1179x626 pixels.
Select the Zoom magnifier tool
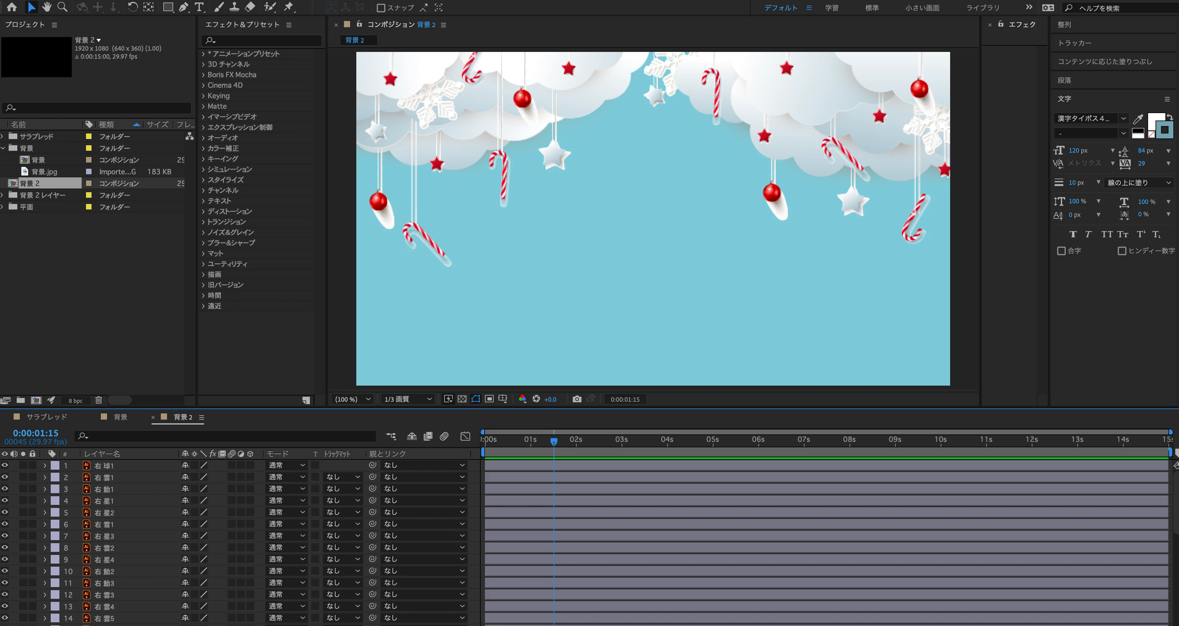tap(62, 7)
